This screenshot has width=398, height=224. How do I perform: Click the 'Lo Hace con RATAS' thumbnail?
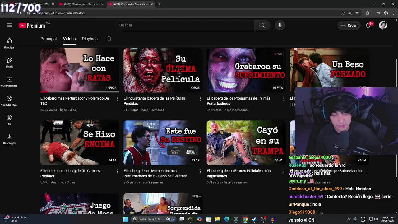[80, 70]
